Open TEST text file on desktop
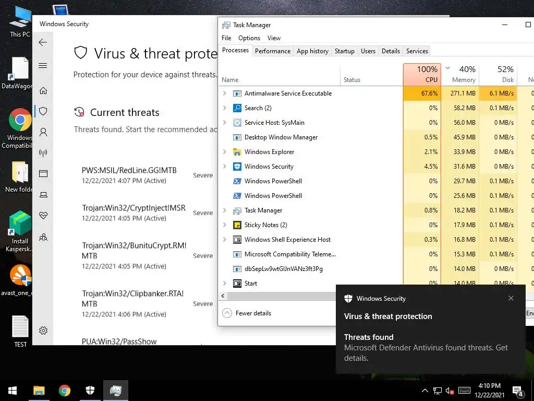Viewport: 534px width, 401px height. click(x=20, y=332)
